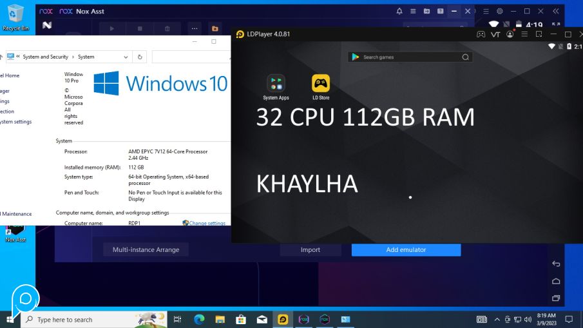The width and height of the screenshot is (583, 328).
Task: Click the search magnifier in LDPlayer
Action: pos(465,57)
